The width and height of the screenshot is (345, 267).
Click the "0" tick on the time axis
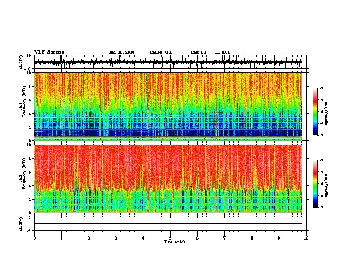[34, 238]
